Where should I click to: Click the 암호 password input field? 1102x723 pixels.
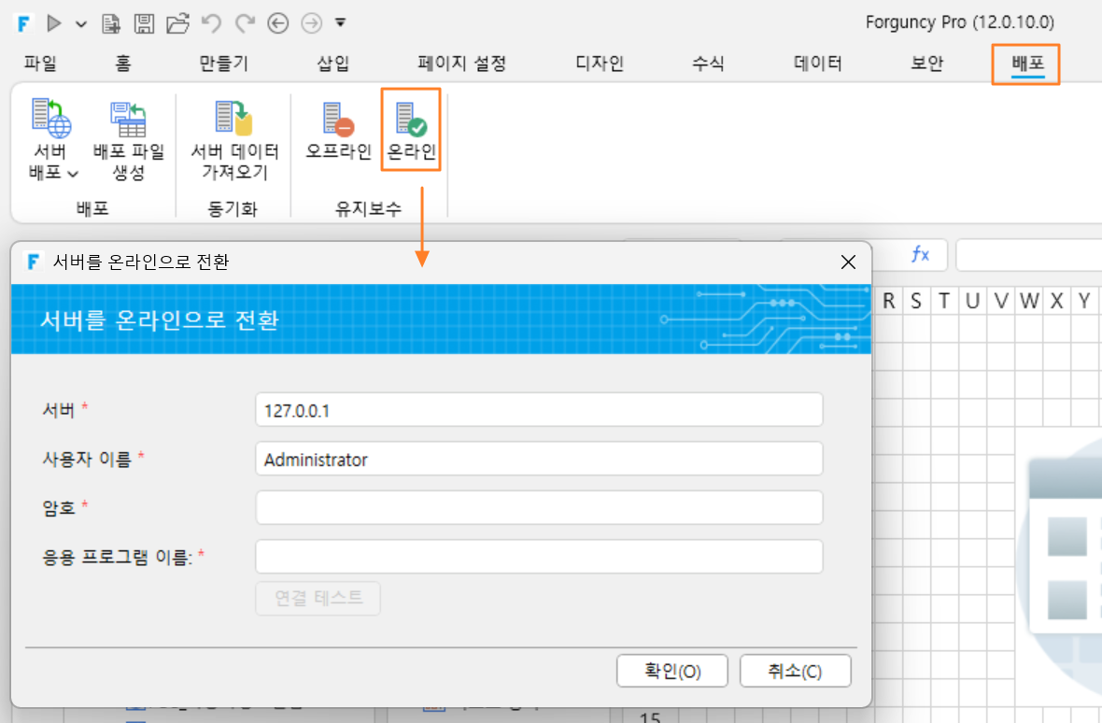tap(539, 507)
